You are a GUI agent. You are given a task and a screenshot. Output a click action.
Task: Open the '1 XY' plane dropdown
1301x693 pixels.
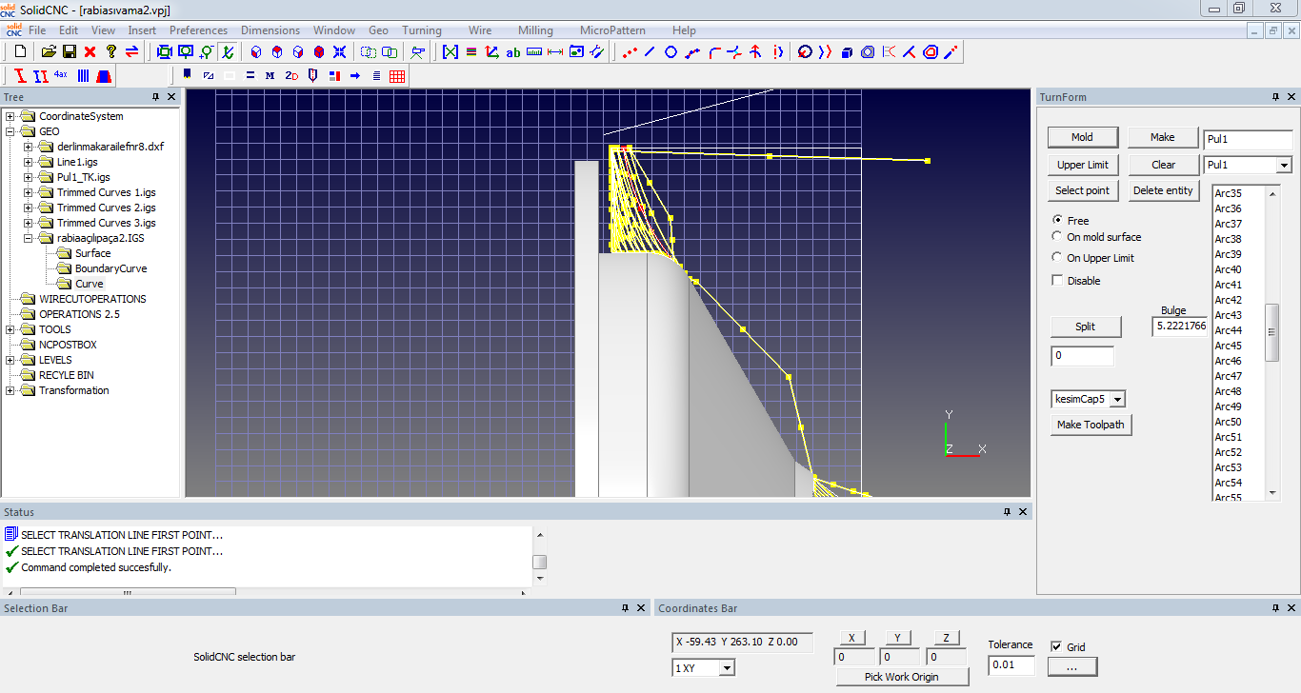[x=727, y=668]
